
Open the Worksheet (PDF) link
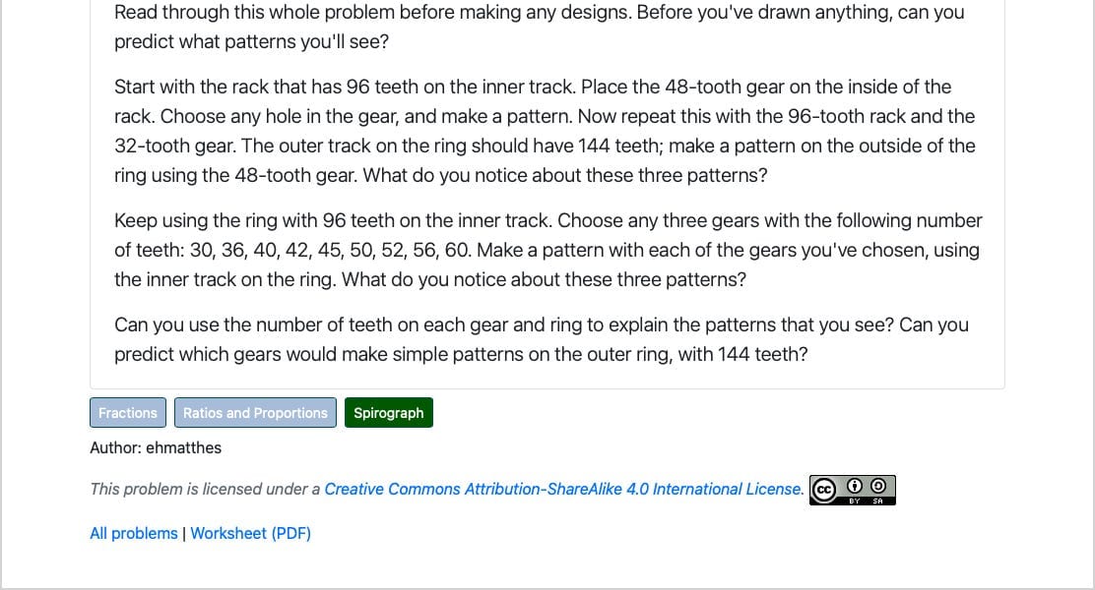[x=251, y=534]
